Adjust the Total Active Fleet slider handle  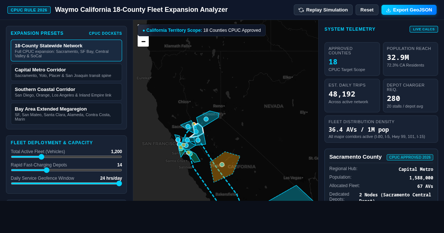pyautogui.click(x=41, y=157)
